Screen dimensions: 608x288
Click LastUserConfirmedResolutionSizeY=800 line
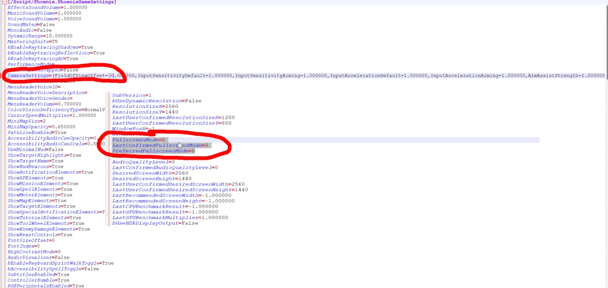[172, 124]
